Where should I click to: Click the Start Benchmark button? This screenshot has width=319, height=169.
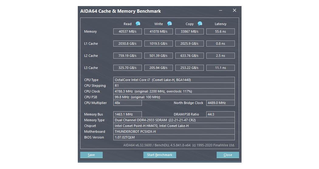(160, 155)
